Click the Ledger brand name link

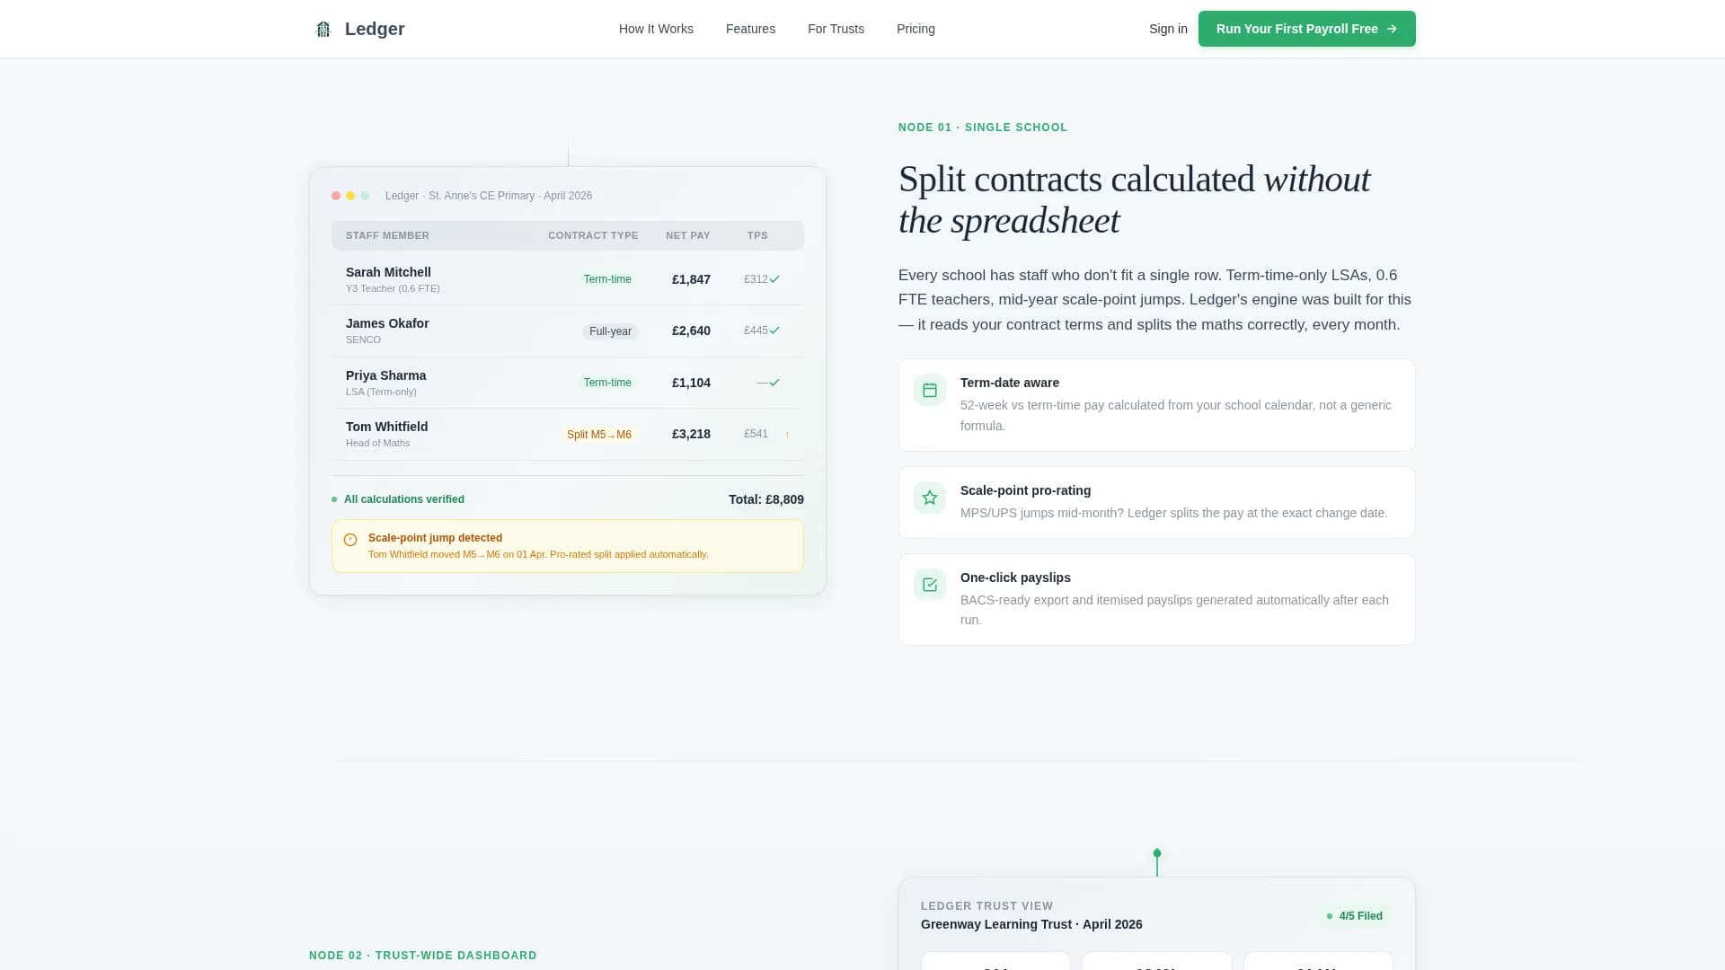(375, 29)
